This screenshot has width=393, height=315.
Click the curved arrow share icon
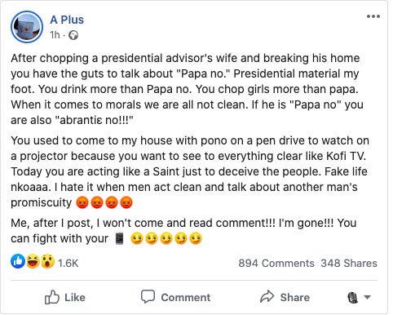click(267, 296)
